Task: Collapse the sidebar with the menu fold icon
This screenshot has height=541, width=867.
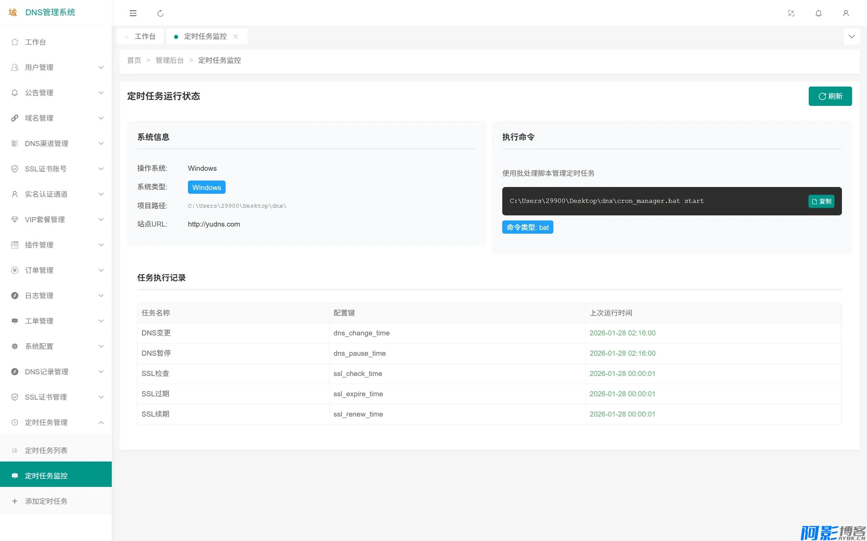Action: [133, 13]
